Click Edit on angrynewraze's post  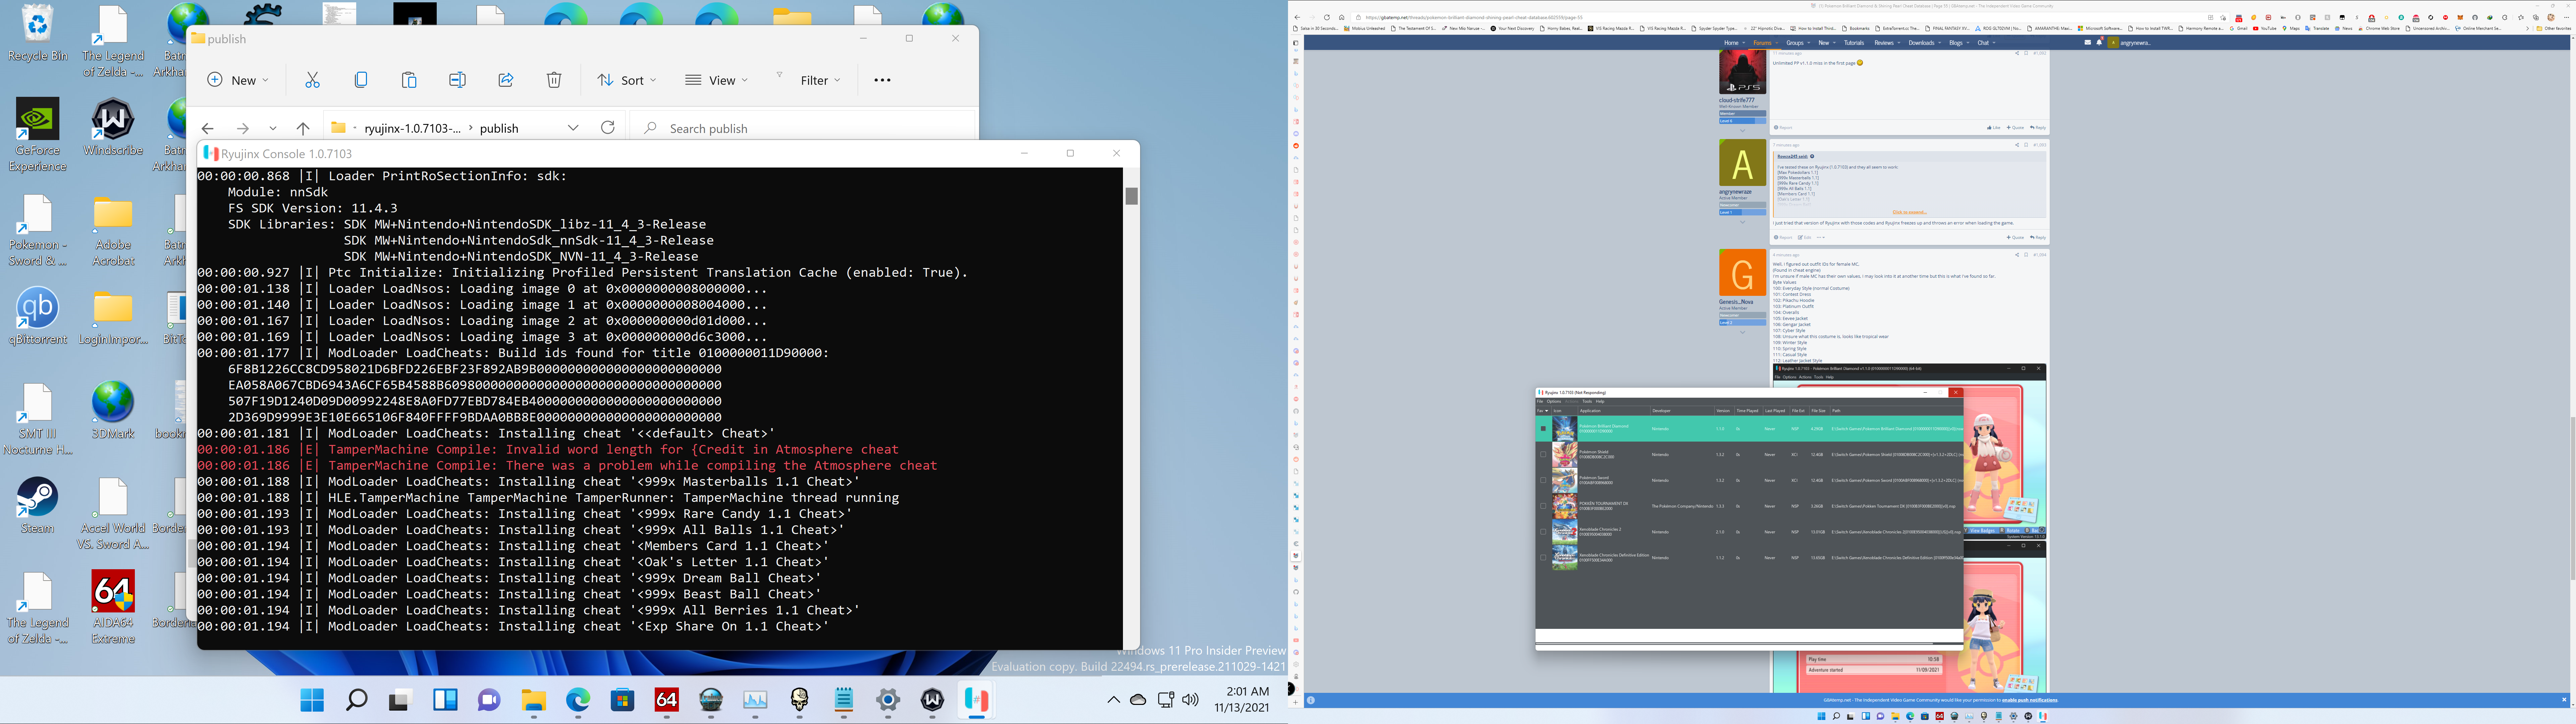click(x=1805, y=238)
